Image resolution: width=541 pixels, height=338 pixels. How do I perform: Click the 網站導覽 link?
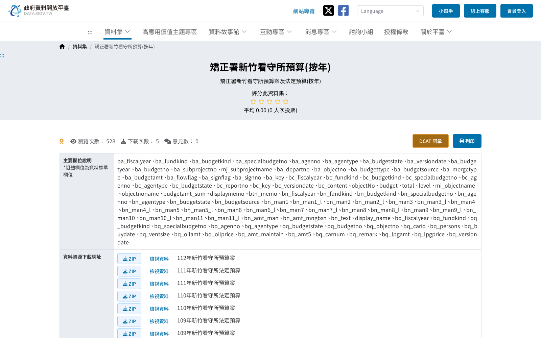click(x=304, y=11)
